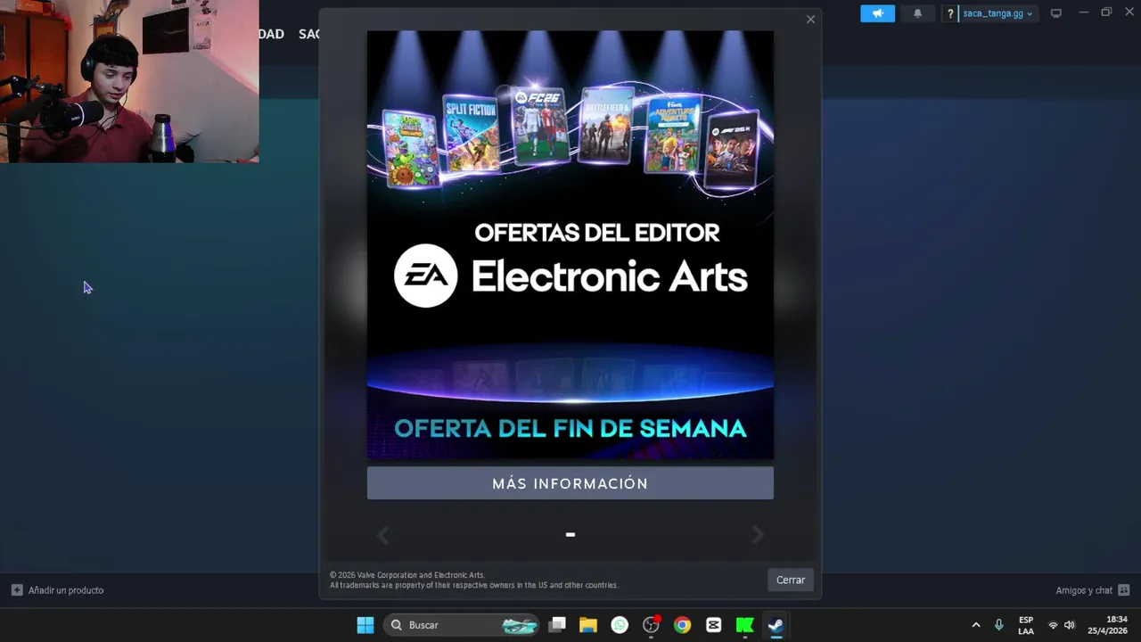Open the green Kick app taskbar icon
The height and width of the screenshot is (642, 1141).
click(744, 625)
